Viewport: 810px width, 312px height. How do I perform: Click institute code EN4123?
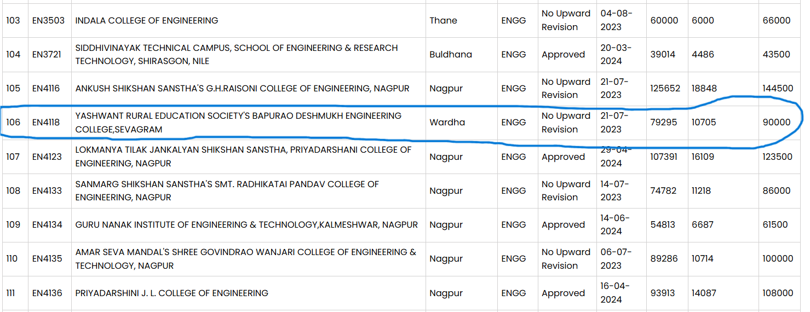pos(47,157)
